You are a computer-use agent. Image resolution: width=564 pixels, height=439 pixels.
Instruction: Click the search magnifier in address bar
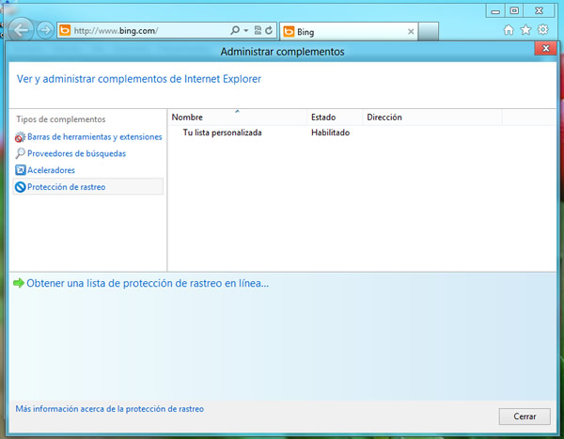pos(235,30)
